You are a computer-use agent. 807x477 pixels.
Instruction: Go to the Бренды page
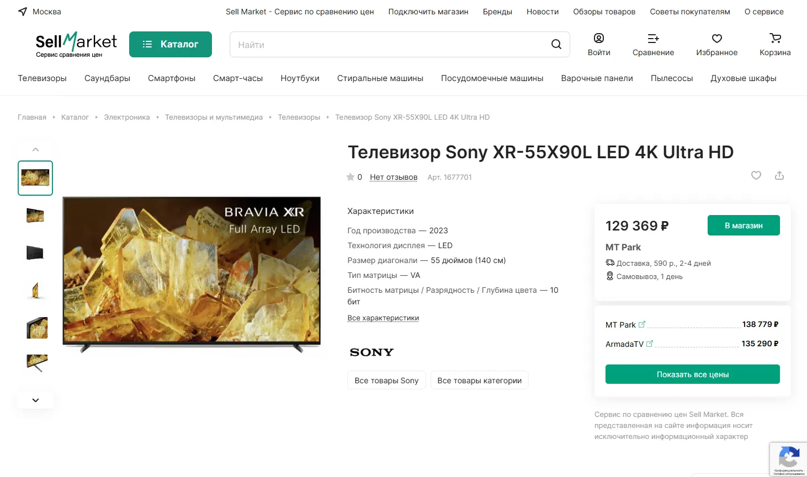click(497, 12)
